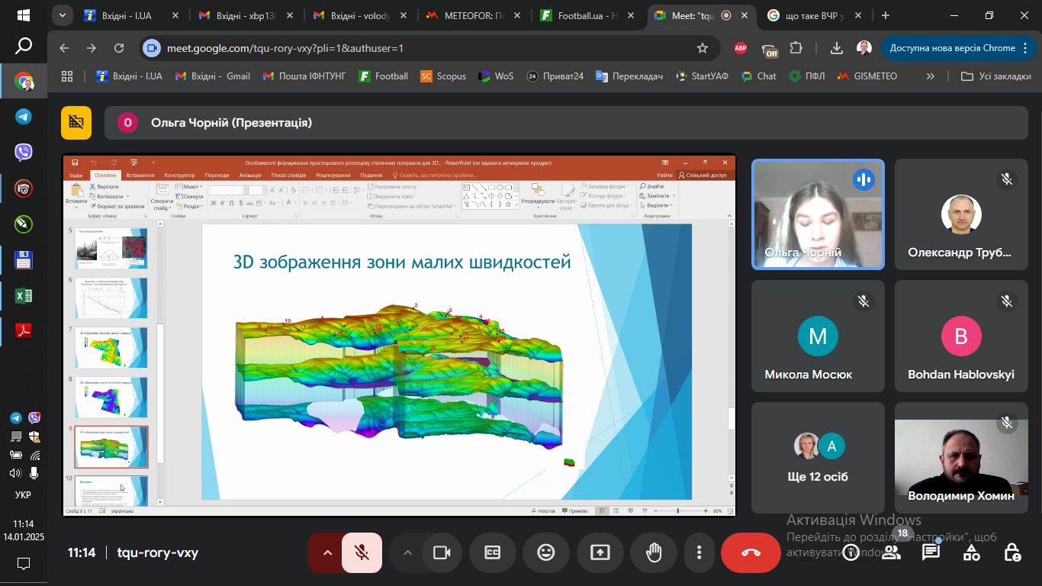Open the Приват24 bookmark
The width and height of the screenshot is (1042, 586).
(555, 76)
